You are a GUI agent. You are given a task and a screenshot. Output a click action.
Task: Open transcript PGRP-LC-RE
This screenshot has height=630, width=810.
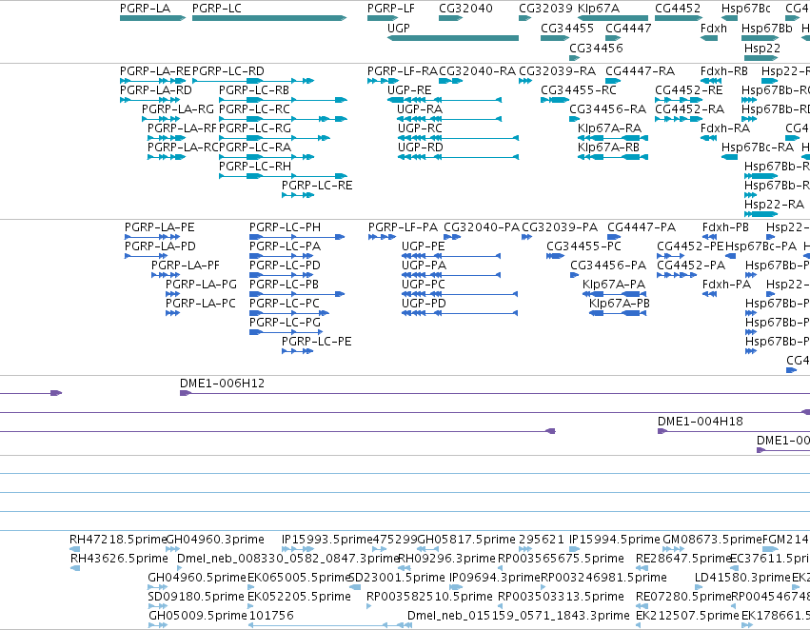[317, 186]
